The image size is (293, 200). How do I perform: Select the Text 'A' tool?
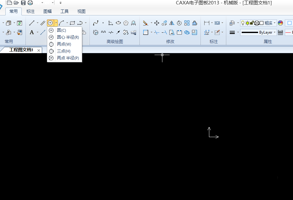click(32, 32)
